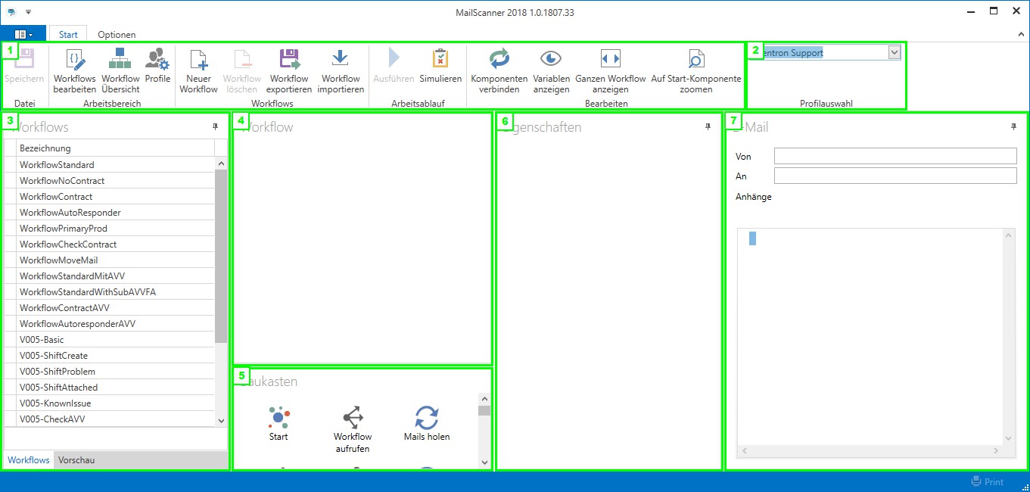This screenshot has height=492, width=1030.
Task: Expand the application menu button
Action: coord(23,35)
